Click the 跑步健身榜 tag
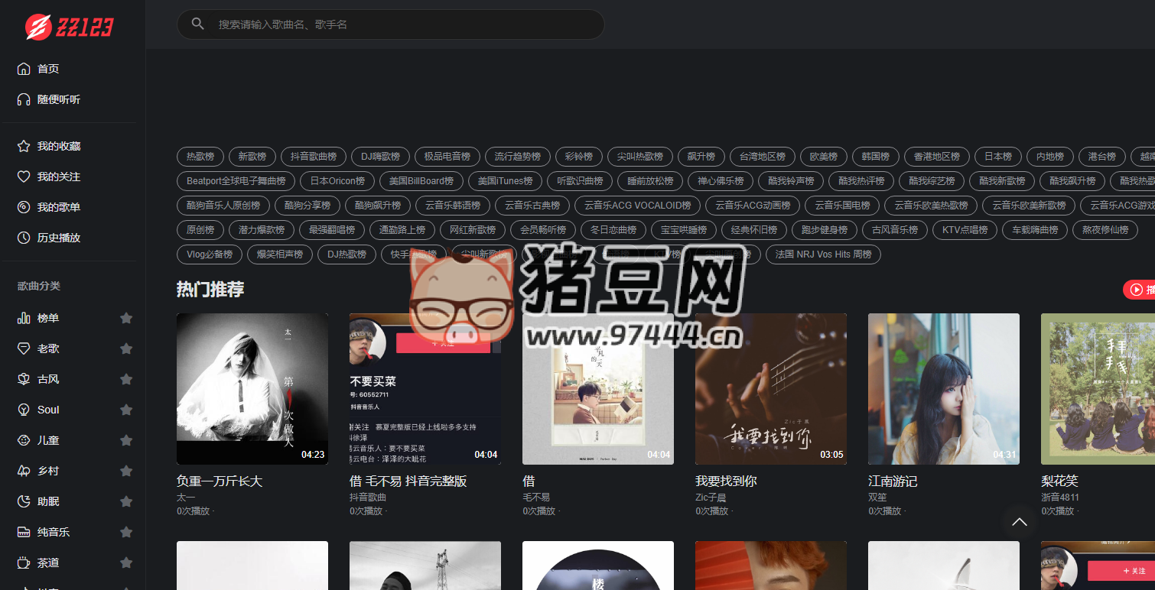 click(x=825, y=230)
